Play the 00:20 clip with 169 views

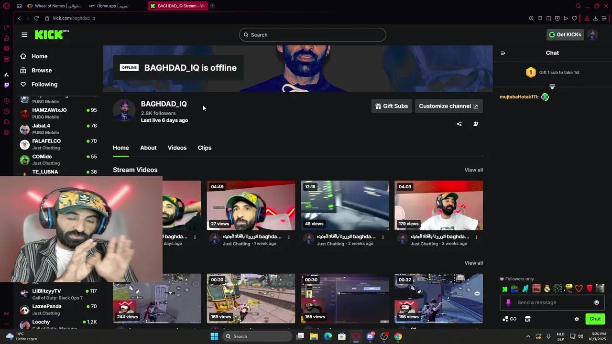251,299
